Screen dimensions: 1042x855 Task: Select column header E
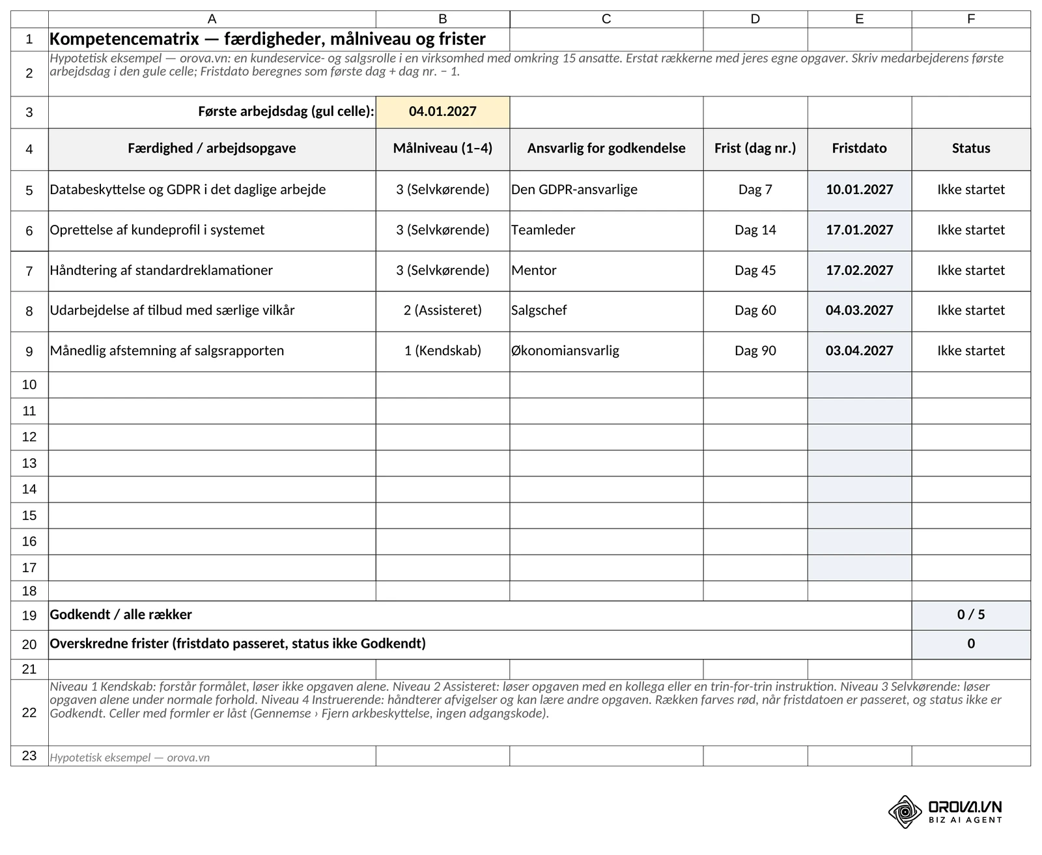860,19
